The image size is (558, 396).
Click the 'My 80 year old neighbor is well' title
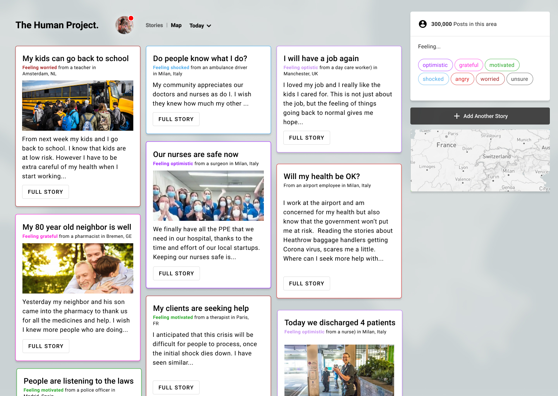[77, 227]
